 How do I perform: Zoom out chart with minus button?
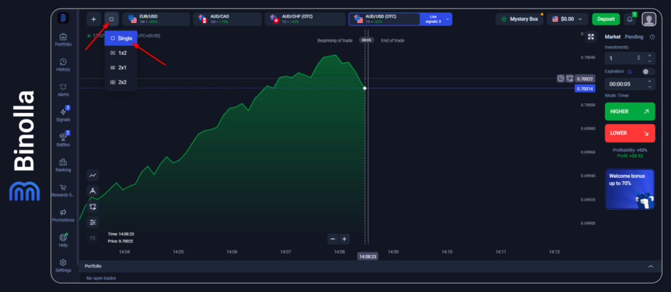point(333,239)
